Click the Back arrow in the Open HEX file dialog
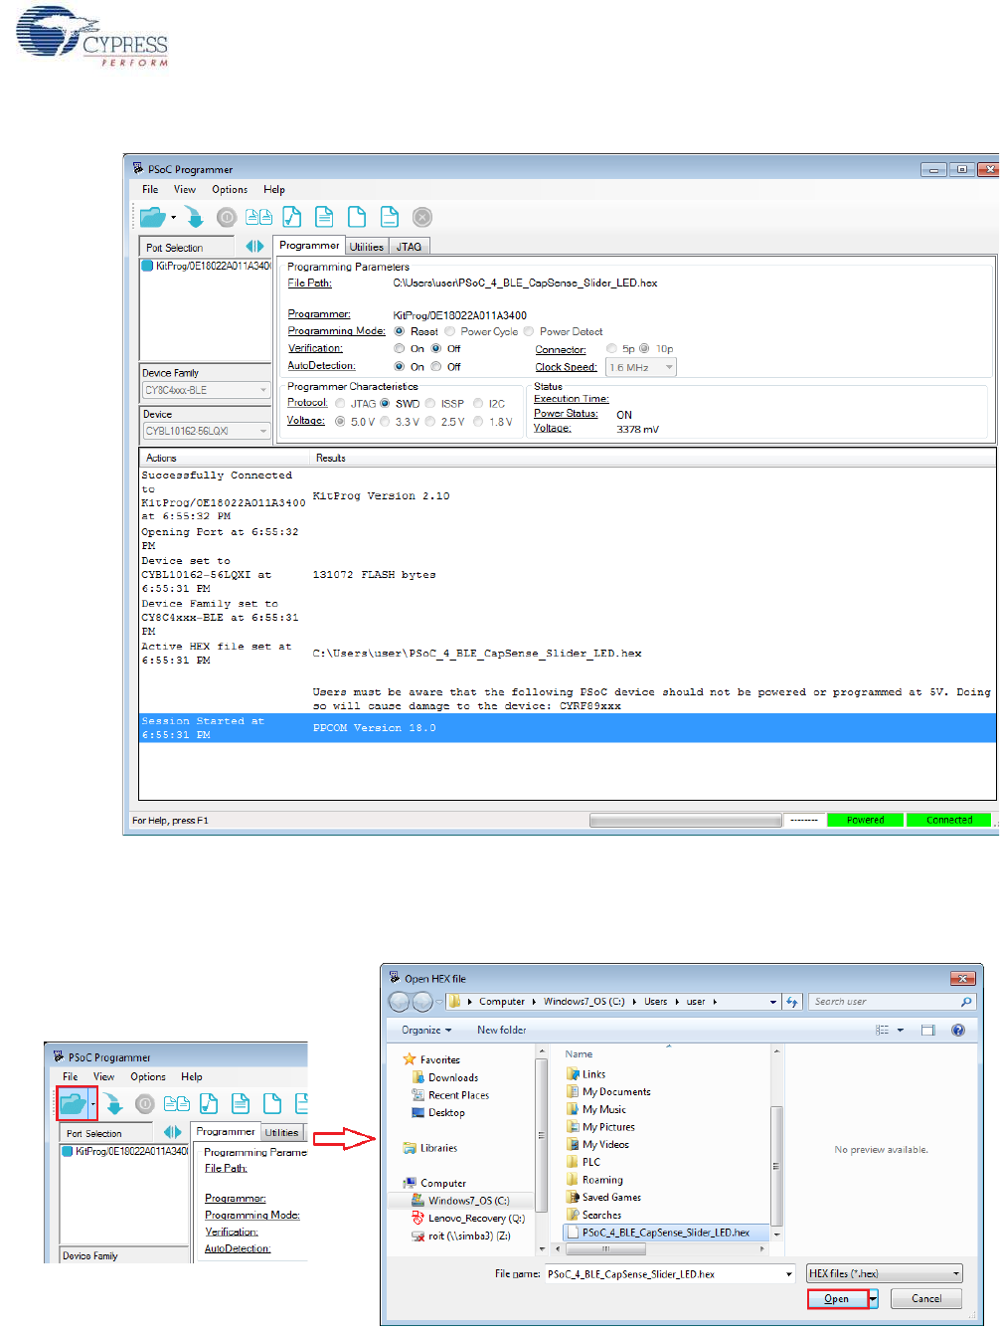 coord(400,1002)
